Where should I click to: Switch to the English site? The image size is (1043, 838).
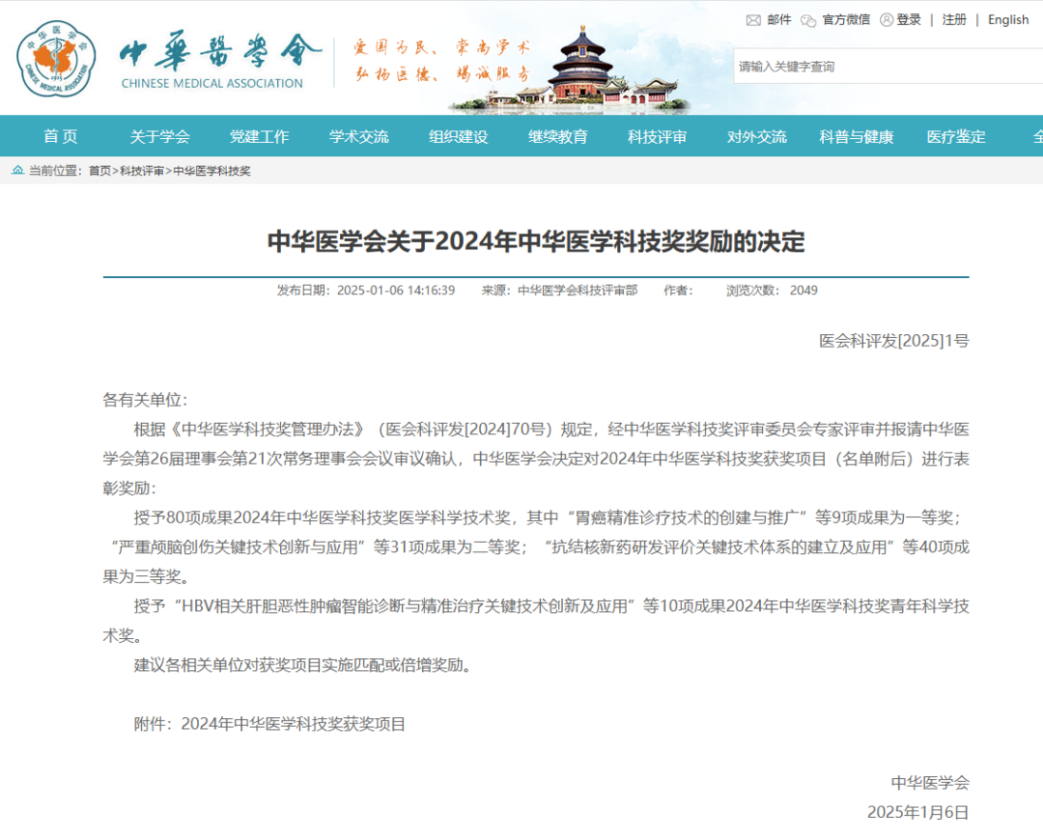click(1008, 20)
